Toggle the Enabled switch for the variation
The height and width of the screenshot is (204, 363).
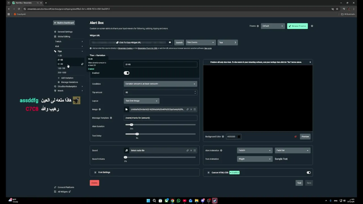[x=126, y=73]
